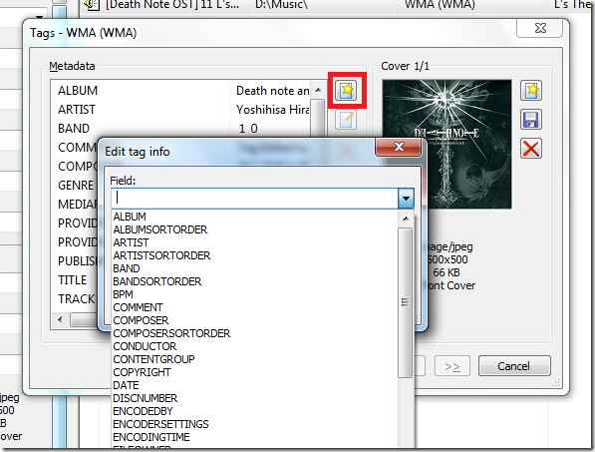Click the next file >> button
595x452 pixels.
[x=452, y=366]
